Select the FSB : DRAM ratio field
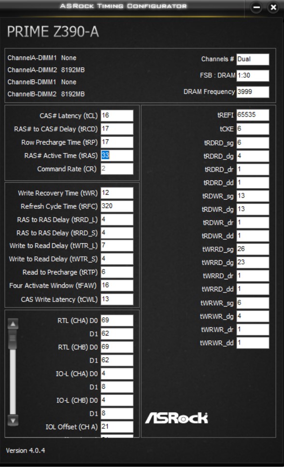Viewport: 284px width, 467px height. (x=253, y=75)
